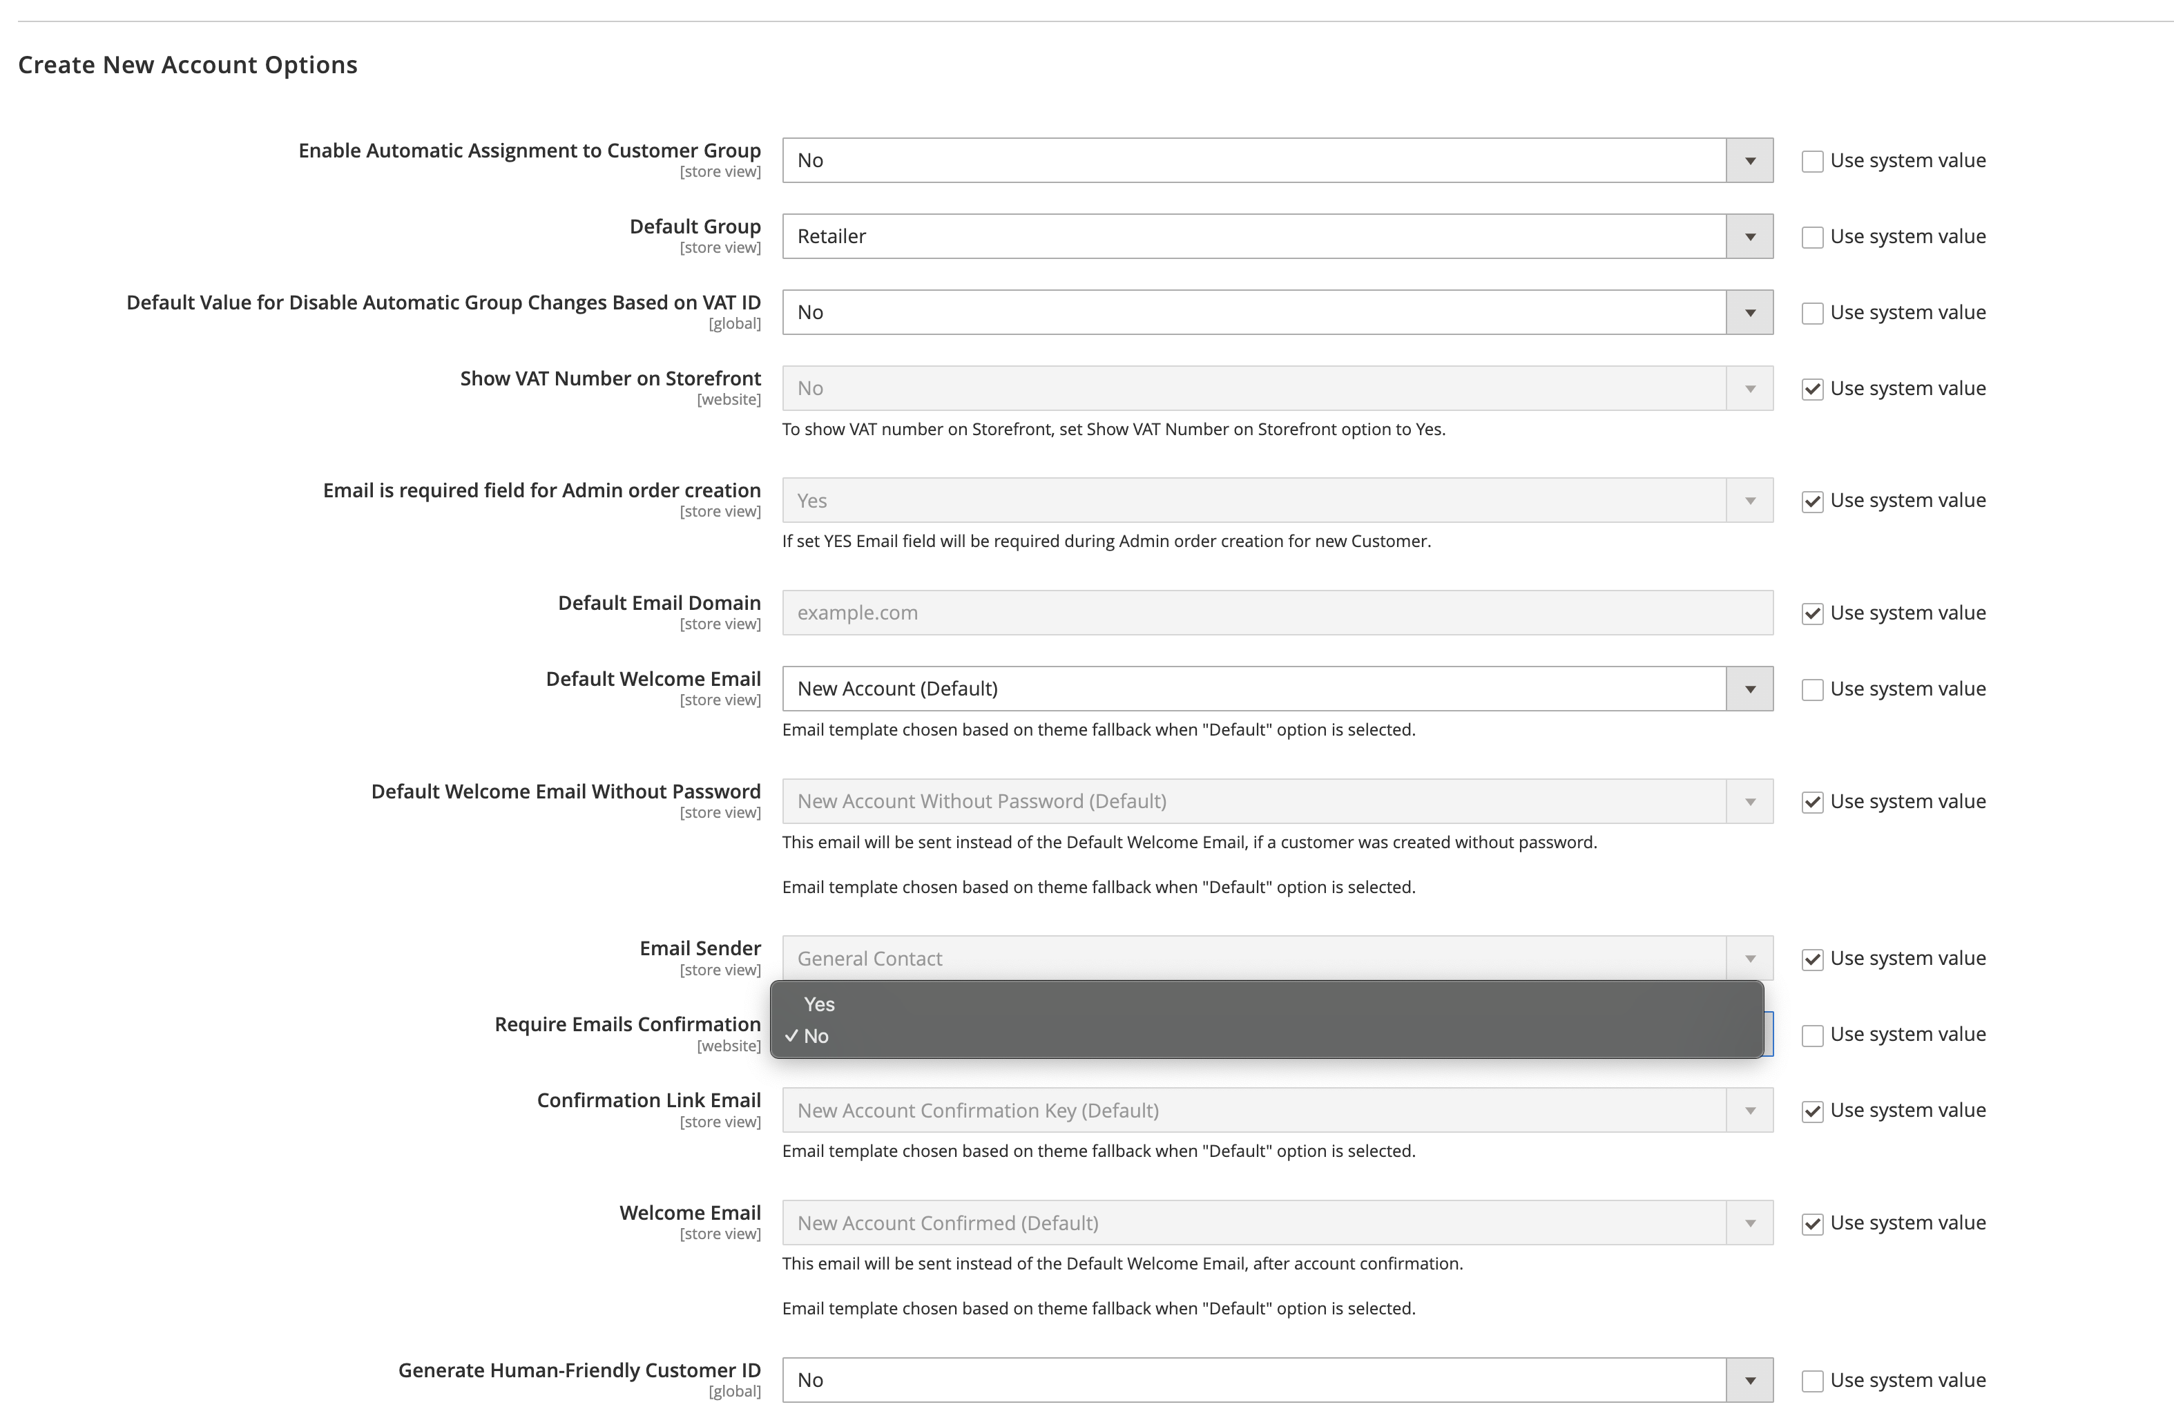Check Use system value for Human-Friendly Customer ID
Screen dimensions: 2174x1427
pyautogui.click(x=1812, y=1381)
